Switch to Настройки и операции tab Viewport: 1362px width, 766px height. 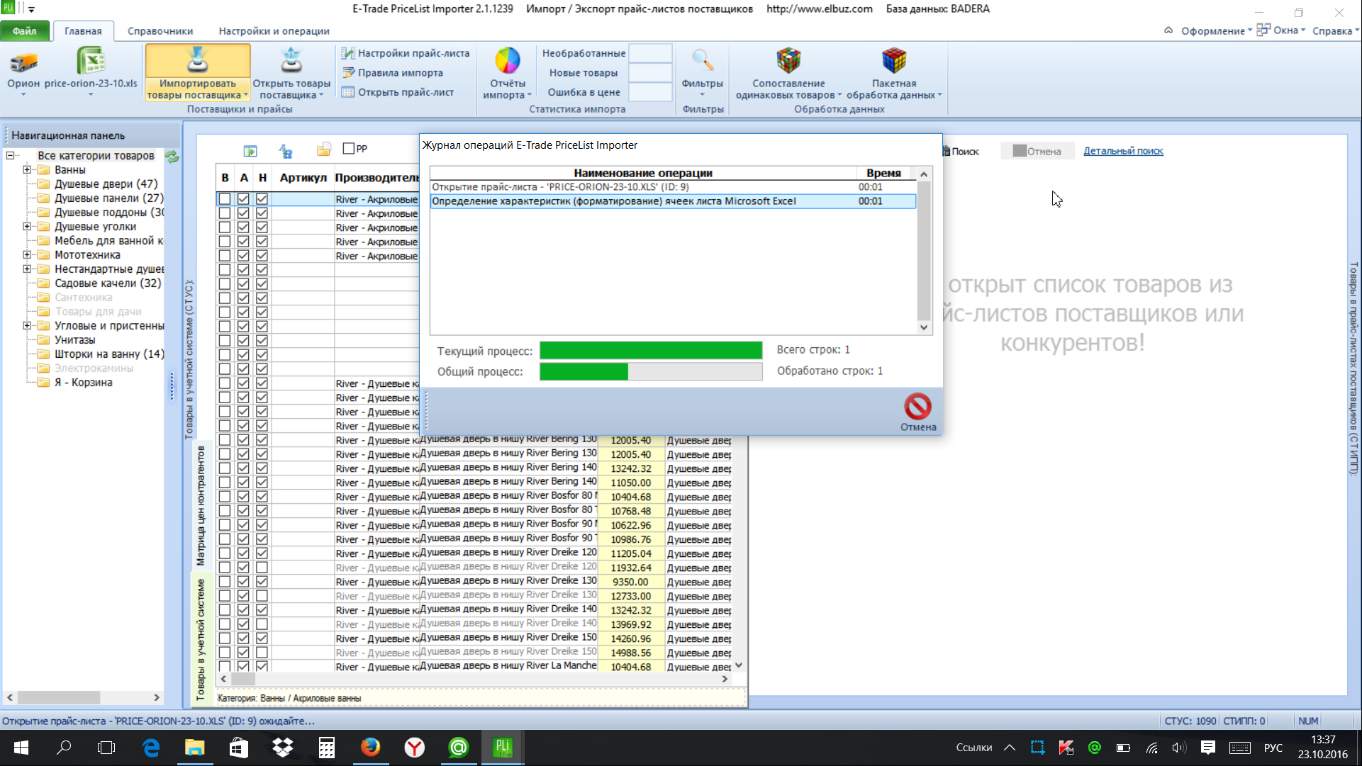click(x=274, y=31)
